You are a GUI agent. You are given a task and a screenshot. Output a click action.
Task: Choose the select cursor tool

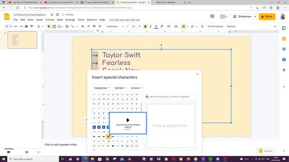tap(49, 27)
